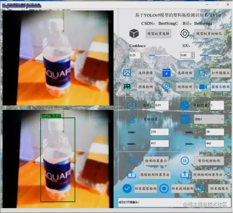Increase Confidence with the spinbox up arrow
Screen dimensions: 233x213
point(142,54)
